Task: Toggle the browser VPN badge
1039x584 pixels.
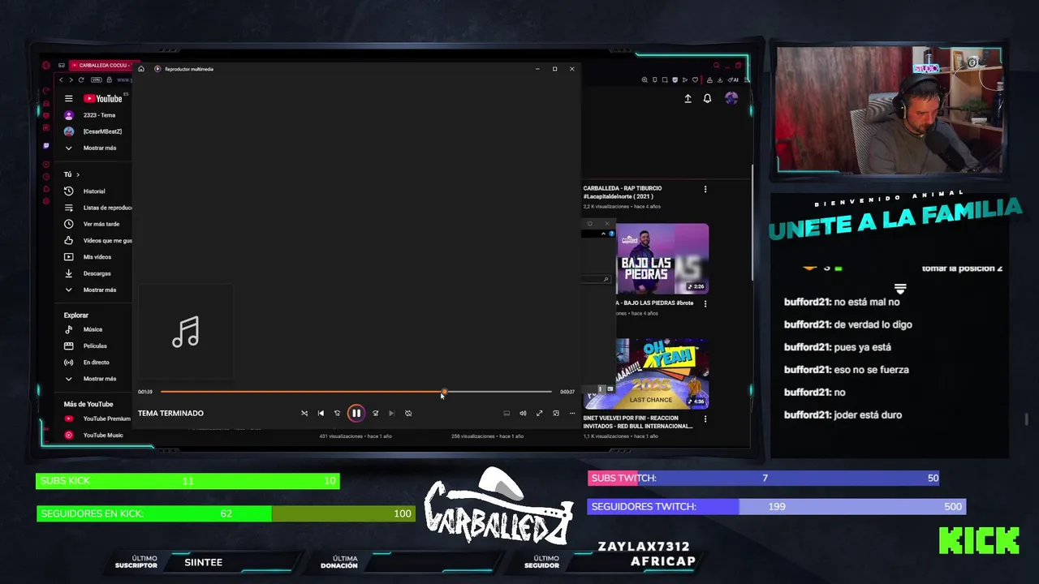Action: pyautogui.click(x=96, y=79)
